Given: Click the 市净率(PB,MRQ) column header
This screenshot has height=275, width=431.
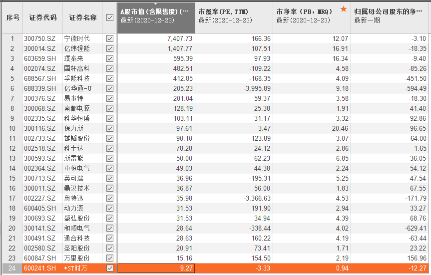Looking at the screenshot, I should [x=312, y=18].
